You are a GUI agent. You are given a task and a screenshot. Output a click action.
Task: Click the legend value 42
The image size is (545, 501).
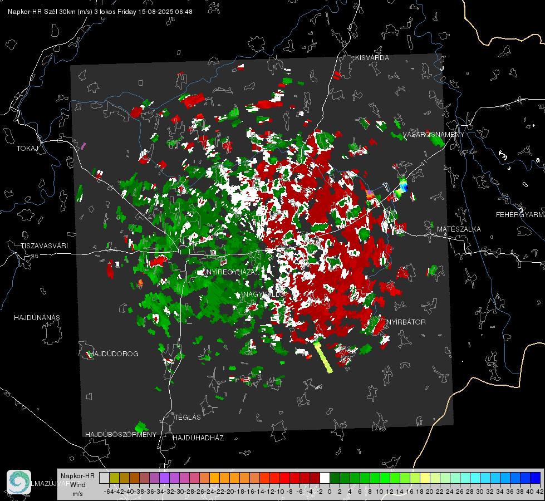(540, 492)
